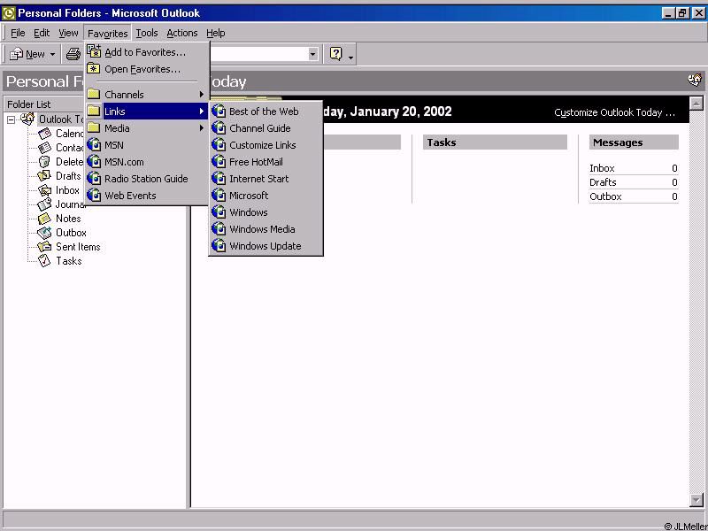Click Customize Outlook Today link

coord(614,112)
